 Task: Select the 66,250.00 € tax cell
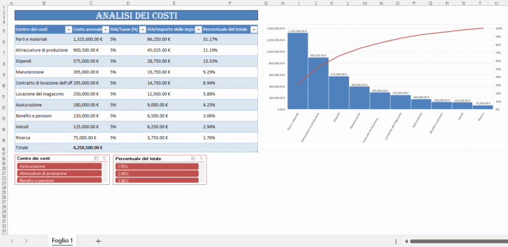tap(175, 39)
